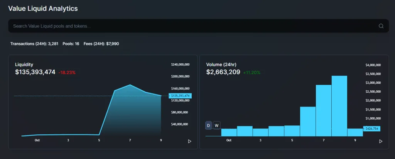Image resolution: width=395 pixels, height=159 pixels.
Task: Click the $240,000,000 Liquidity axis label
Action: click(x=180, y=64)
